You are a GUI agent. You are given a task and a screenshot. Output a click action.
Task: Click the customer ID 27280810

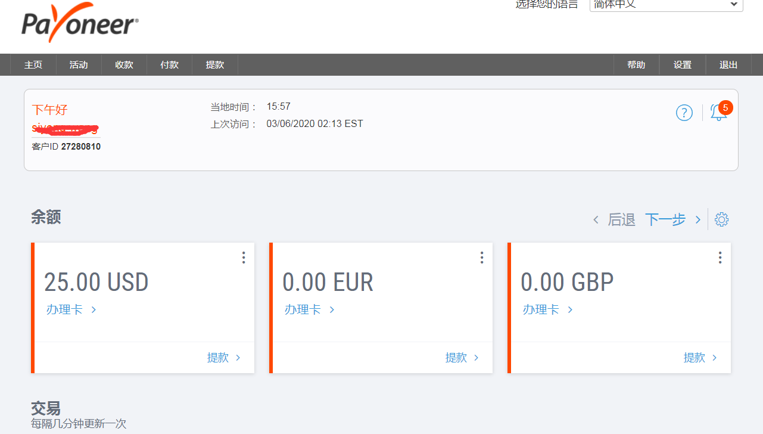(81, 146)
